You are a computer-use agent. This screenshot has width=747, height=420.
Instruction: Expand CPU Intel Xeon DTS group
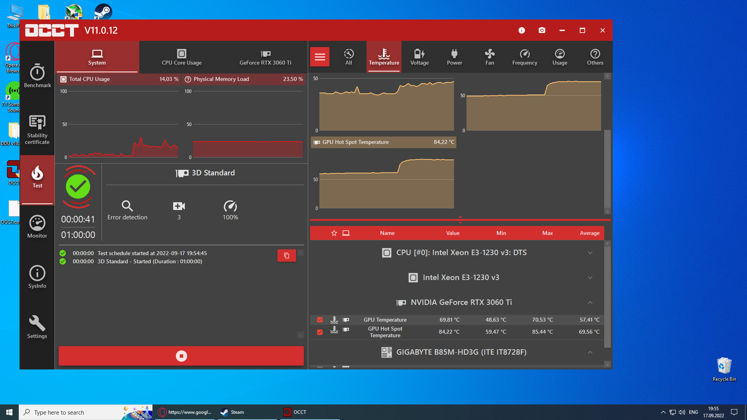coord(590,253)
